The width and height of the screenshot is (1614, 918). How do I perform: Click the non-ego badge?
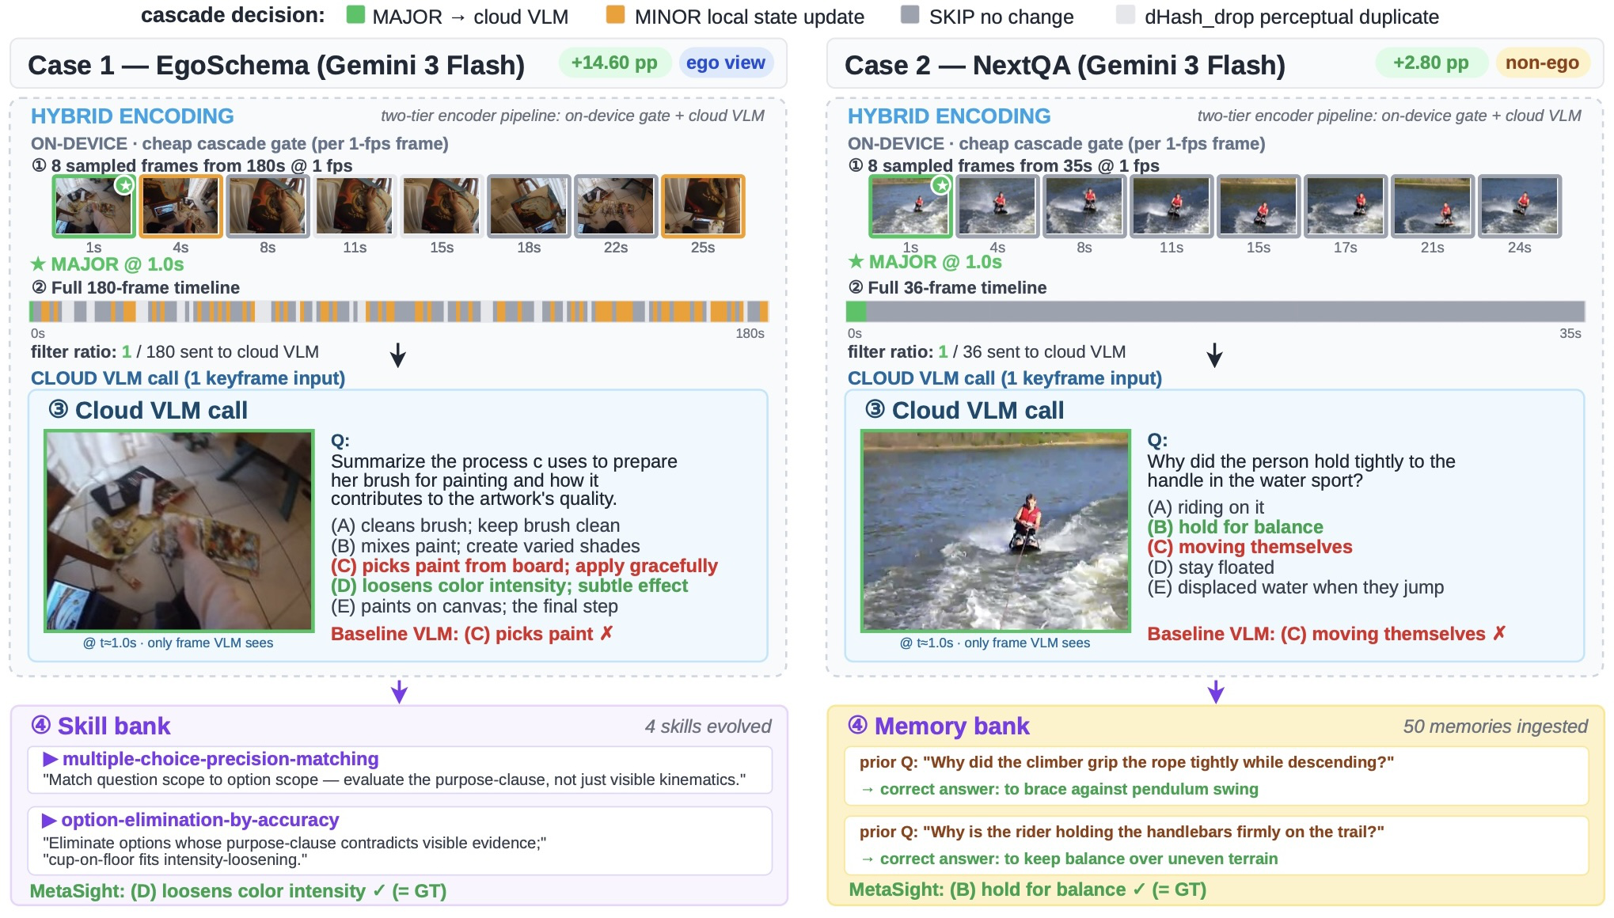(x=1541, y=63)
